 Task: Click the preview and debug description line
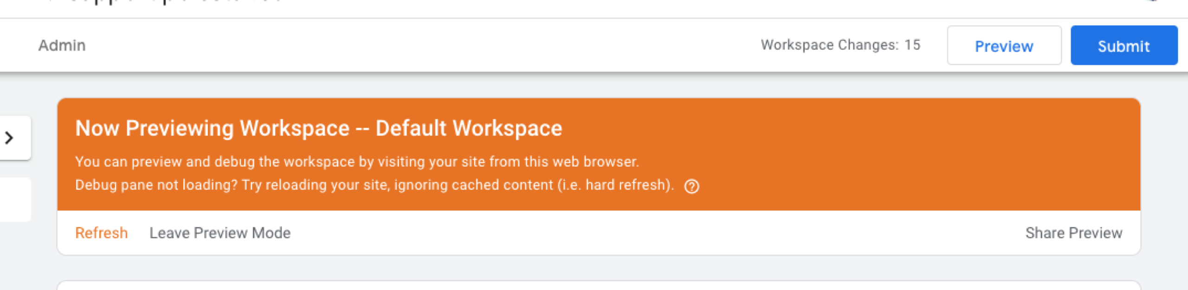tap(357, 162)
